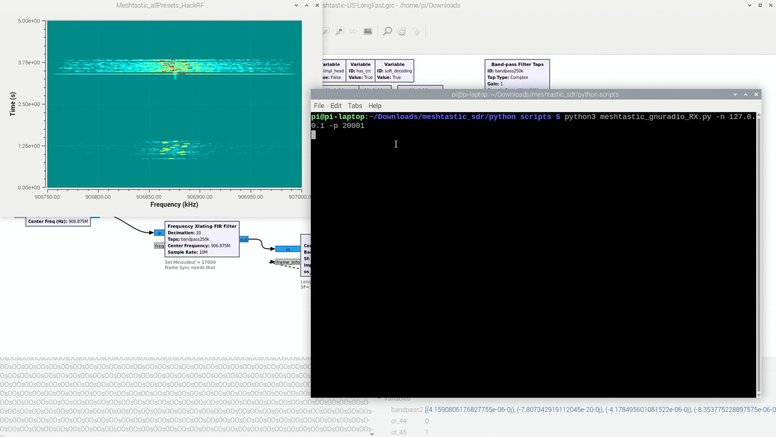Minimize the pi@pi-laptop terminal window
This screenshot has height=437, width=776.
[736, 95]
